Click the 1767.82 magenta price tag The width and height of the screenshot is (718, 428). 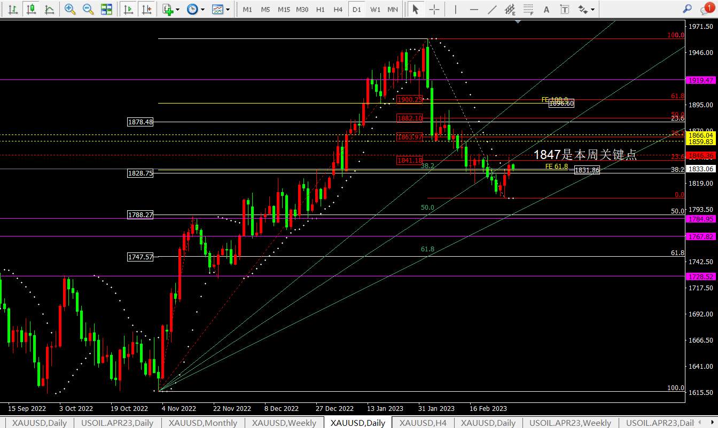tap(701, 236)
